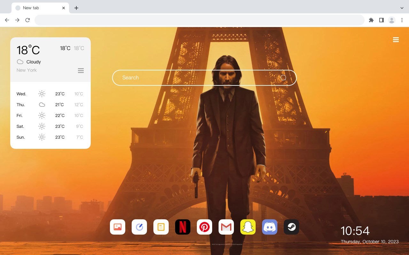
Task: Click the 7°C low for Sunday
Action: click(x=80, y=137)
